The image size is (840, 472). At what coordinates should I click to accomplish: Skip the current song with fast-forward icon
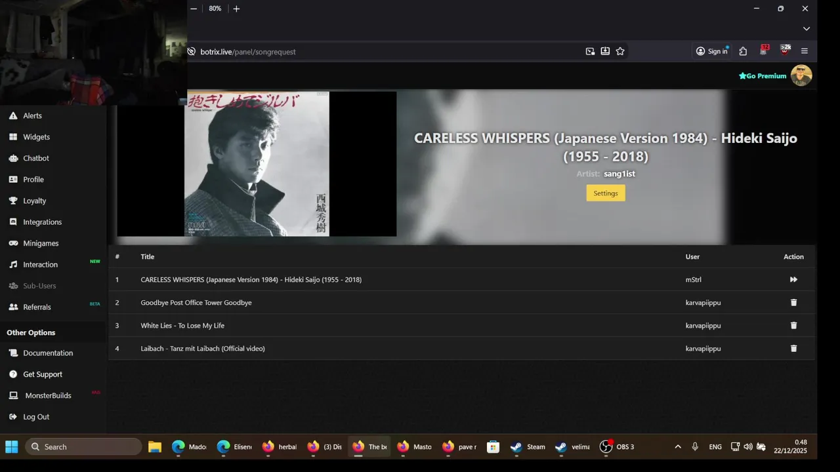(x=793, y=279)
